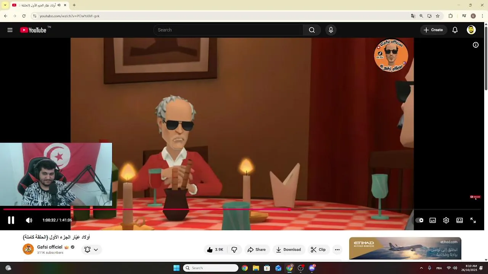Like the video with 3.9K likes
Screen dimensions: 488x274
point(215,250)
